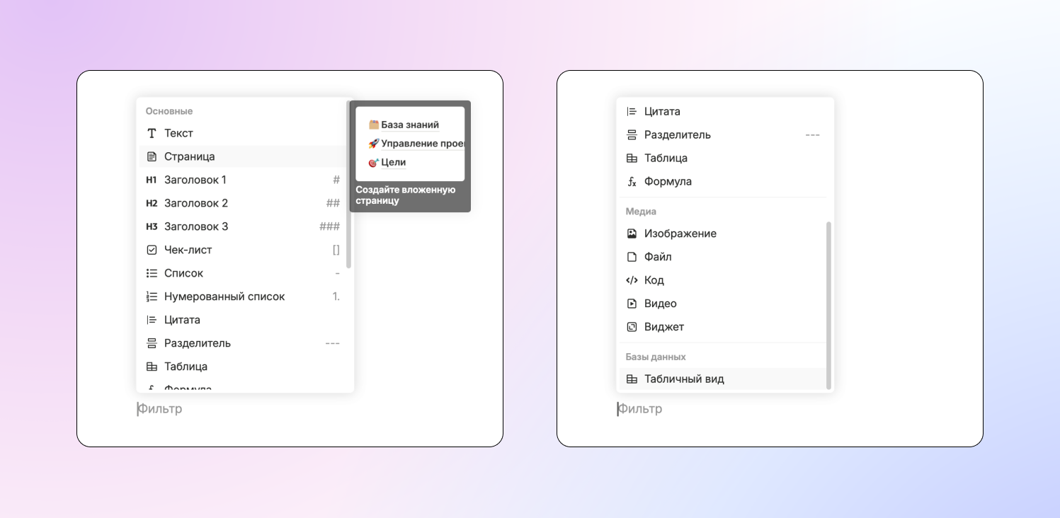Choose Файл in the Медиа section
This screenshot has width=1060, height=518.
point(658,257)
